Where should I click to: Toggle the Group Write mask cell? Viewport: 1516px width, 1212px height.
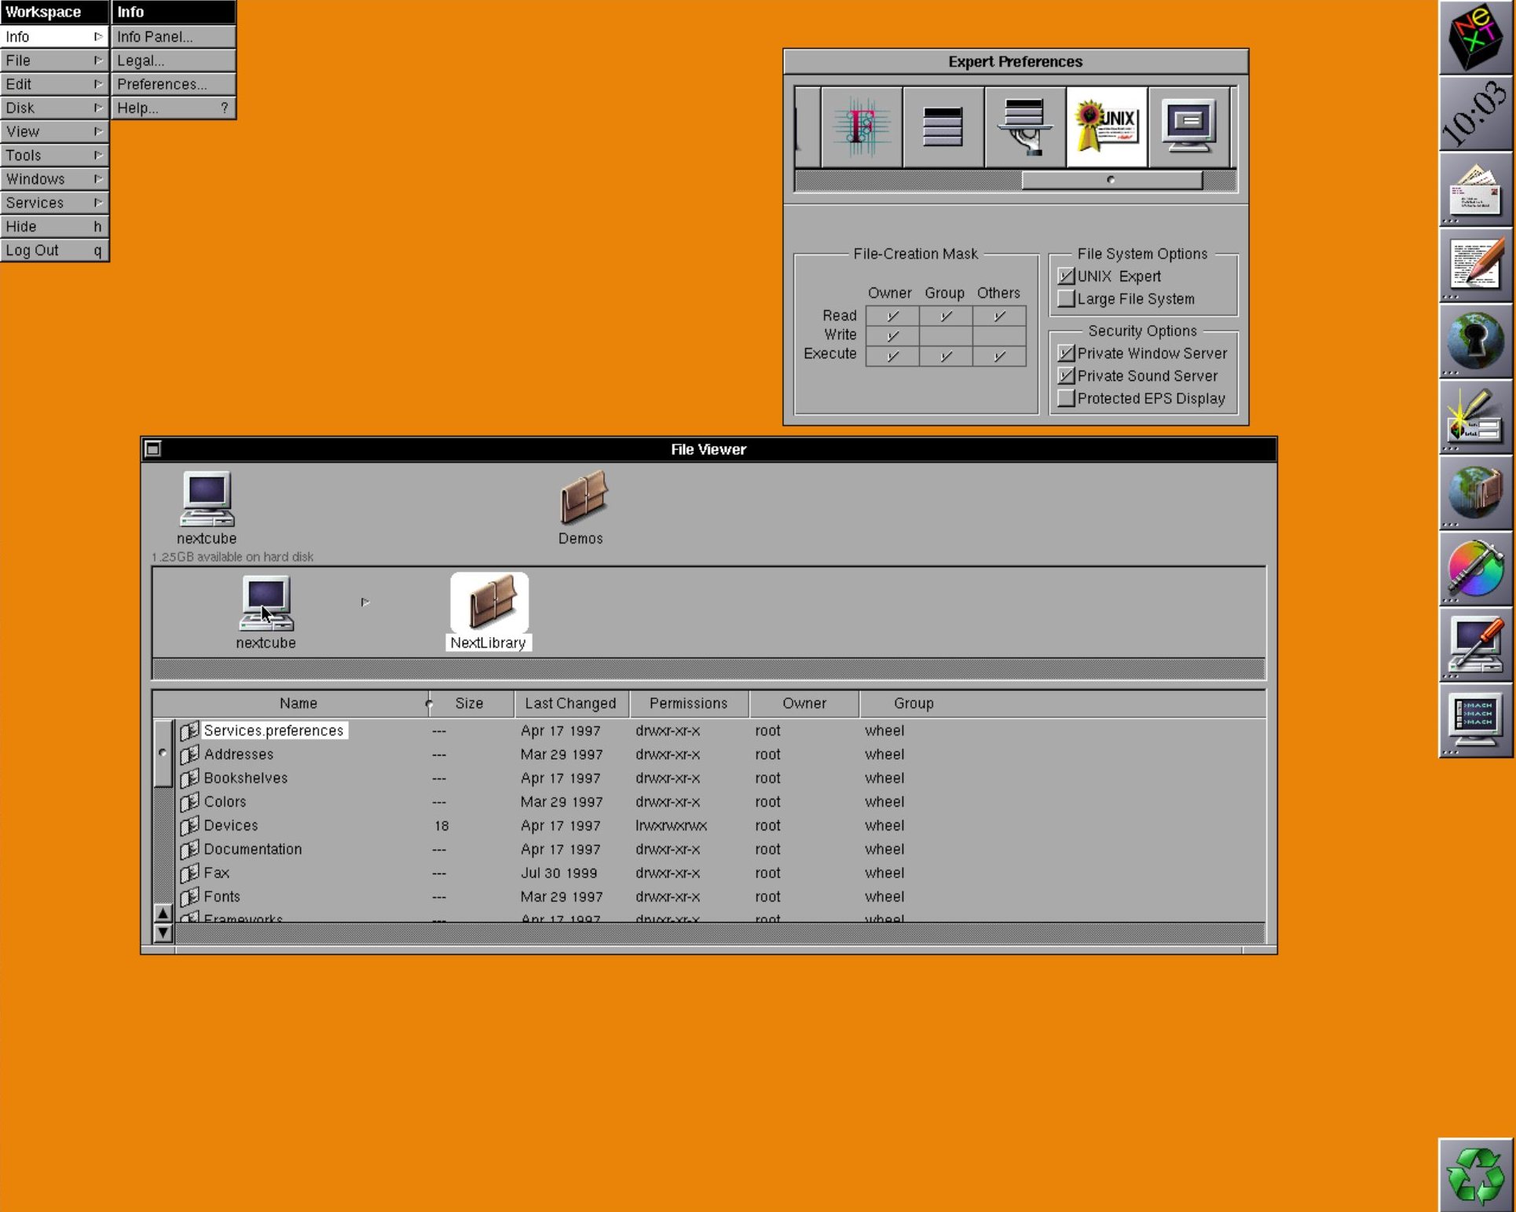click(945, 335)
